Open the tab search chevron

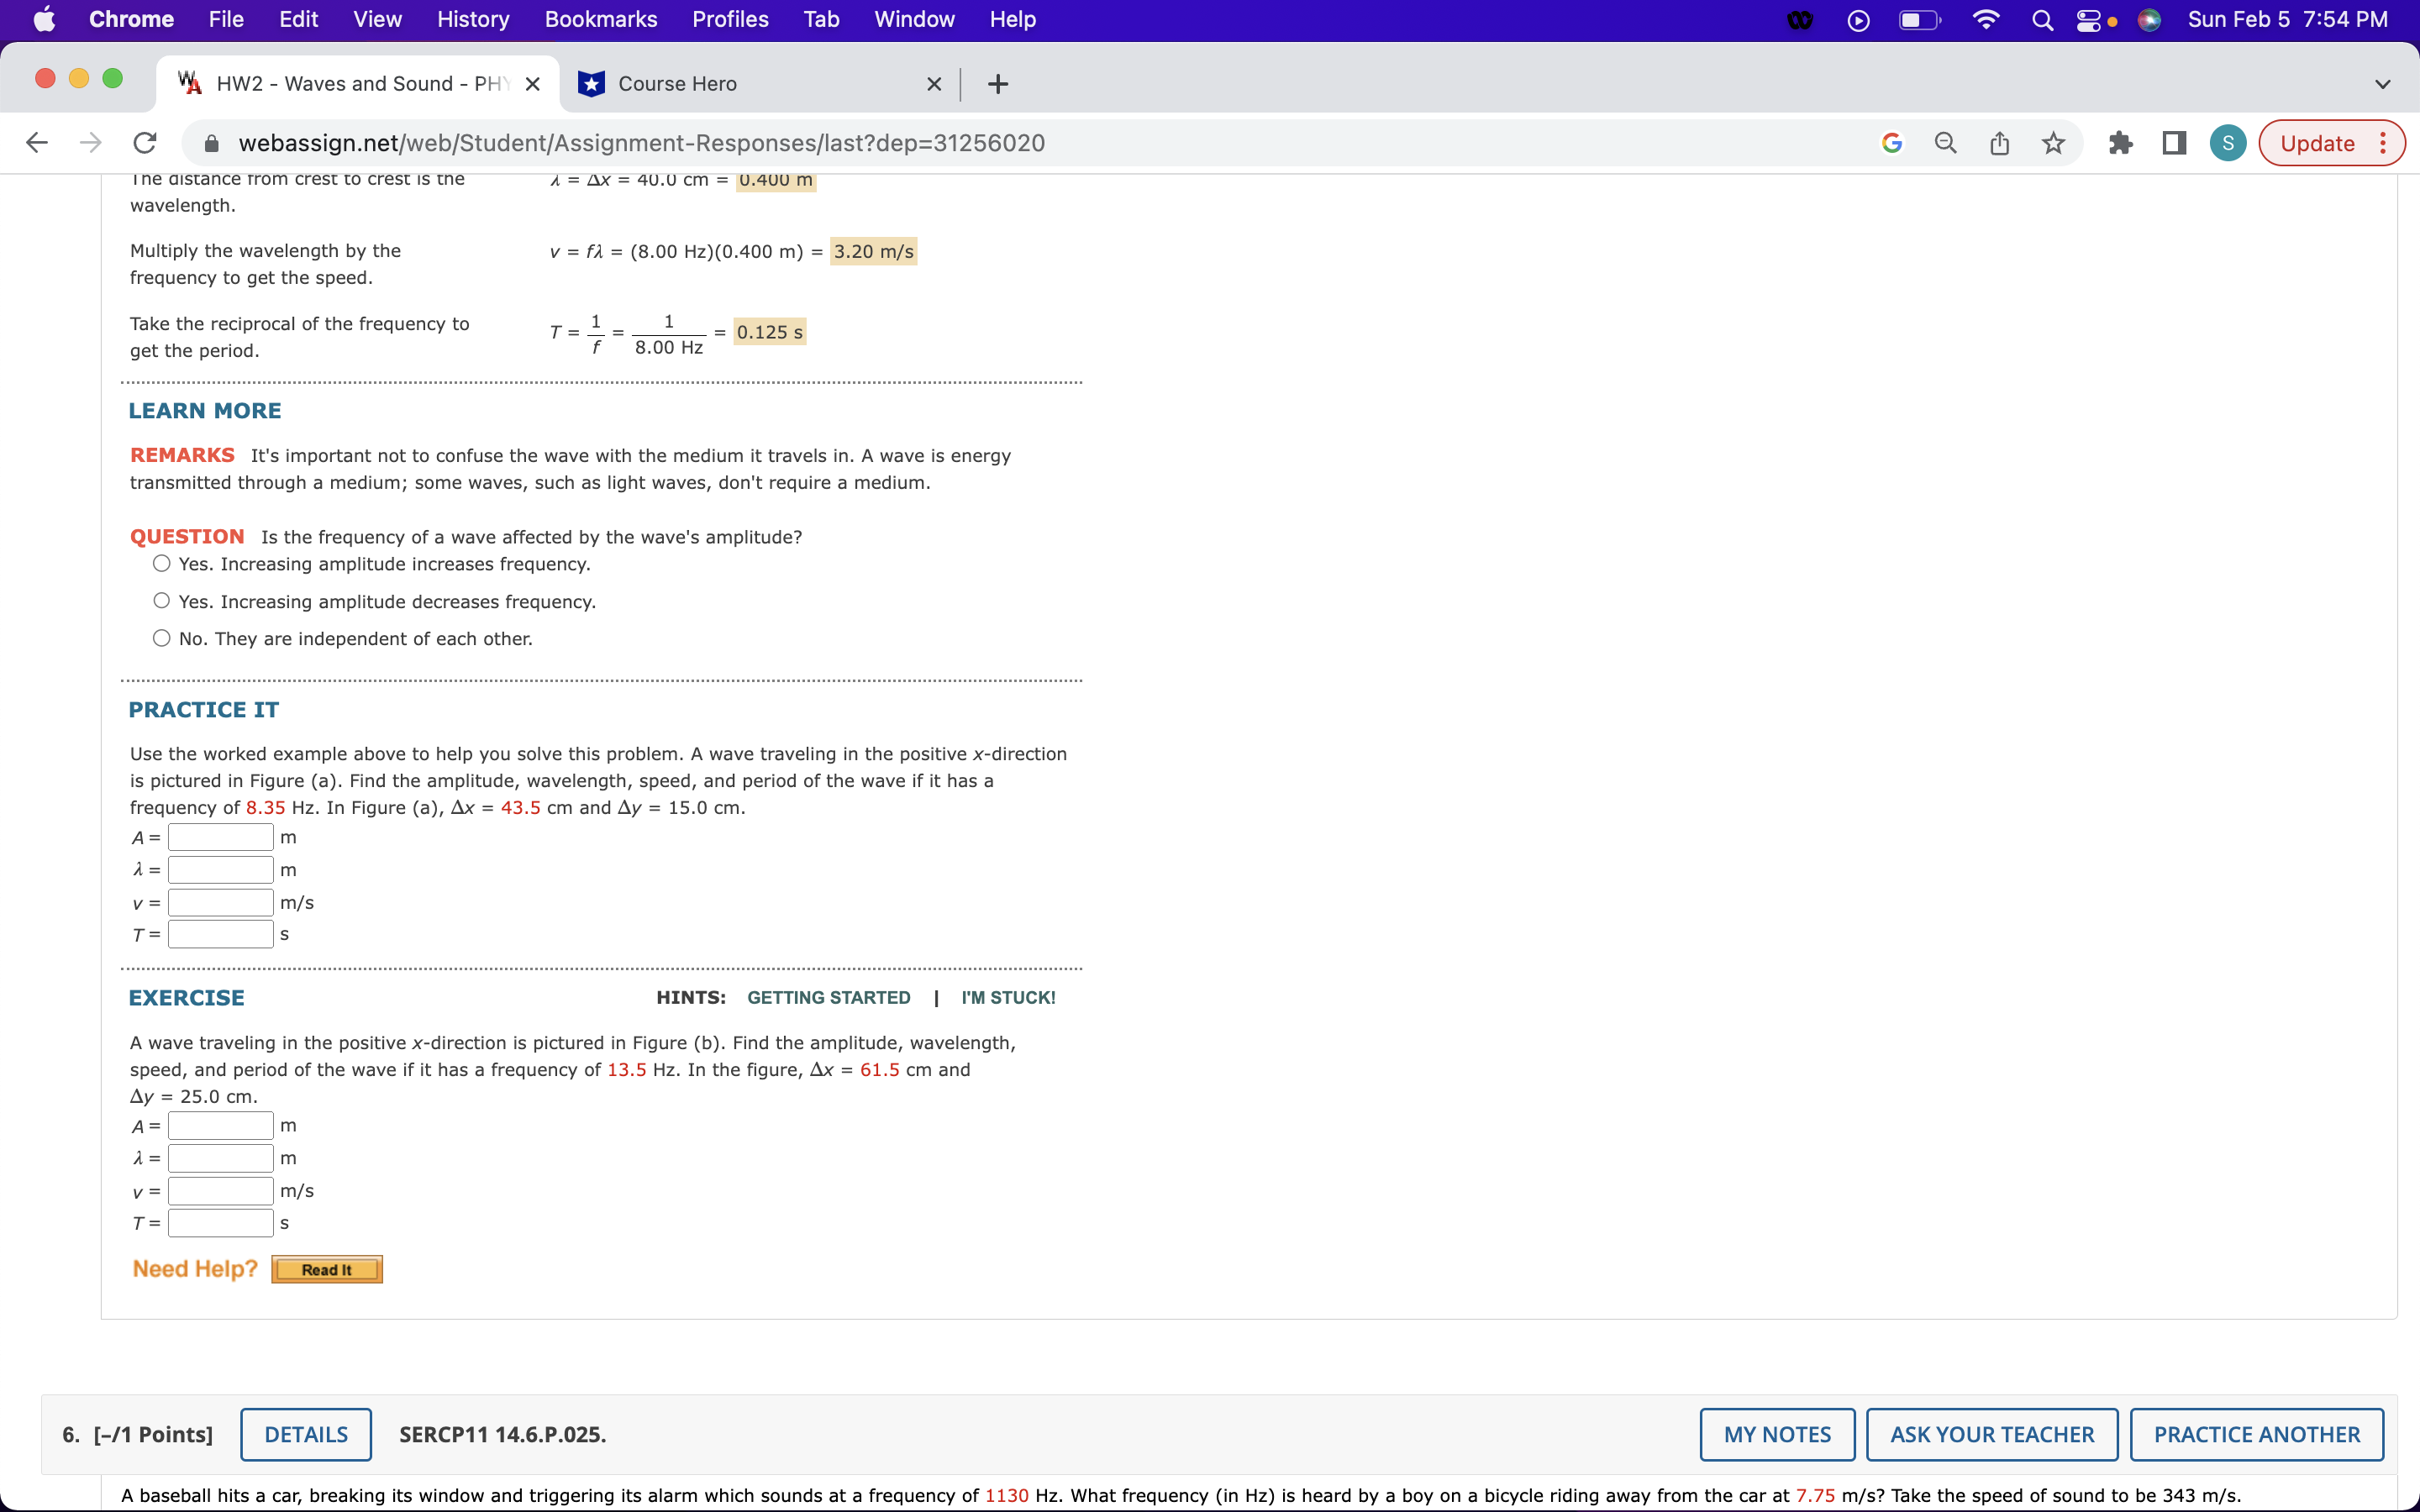tap(2382, 83)
